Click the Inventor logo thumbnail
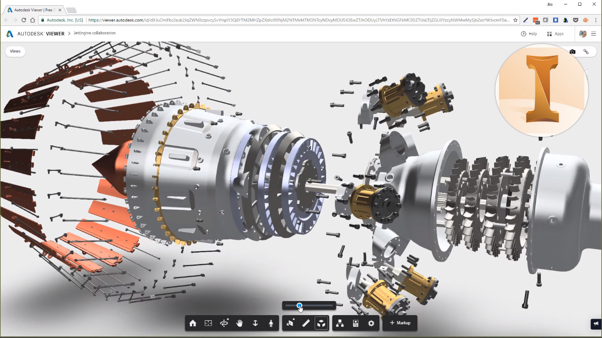Image resolution: width=602 pixels, height=338 pixels. pos(542,90)
